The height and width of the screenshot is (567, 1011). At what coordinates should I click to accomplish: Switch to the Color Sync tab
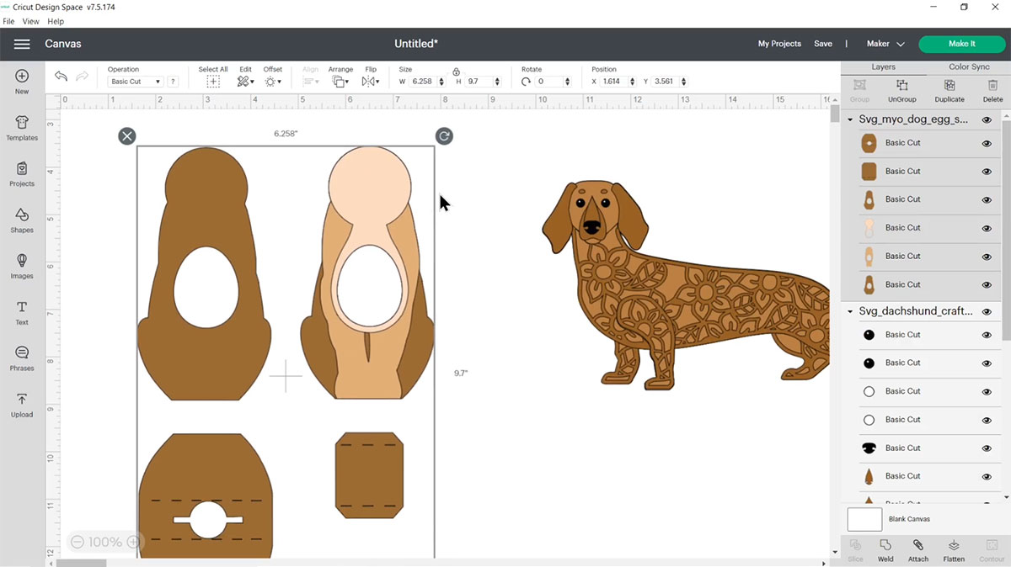[x=969, y=67]
